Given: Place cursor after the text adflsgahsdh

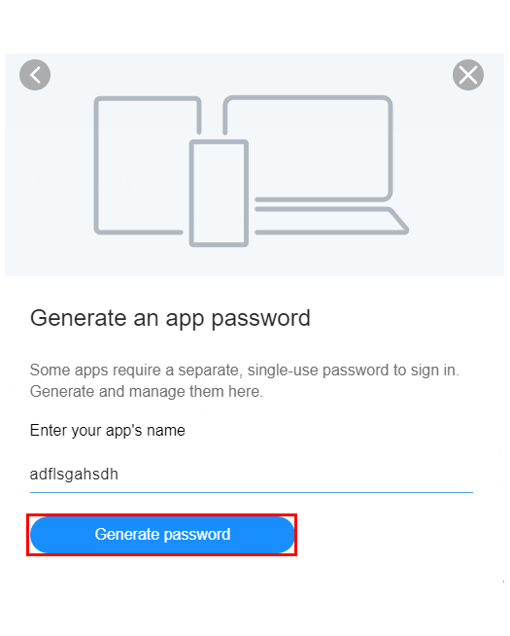Looking at the screenshot, I should point(119,475).
